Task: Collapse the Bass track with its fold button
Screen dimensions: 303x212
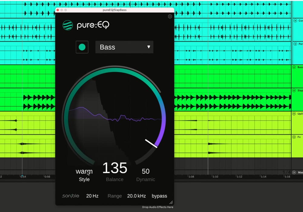Action: tap(294, 67)
